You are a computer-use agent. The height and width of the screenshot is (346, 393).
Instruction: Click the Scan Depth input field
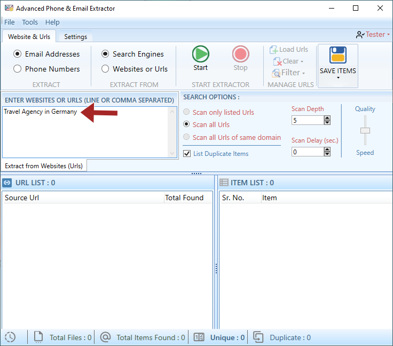pos(308,120)
